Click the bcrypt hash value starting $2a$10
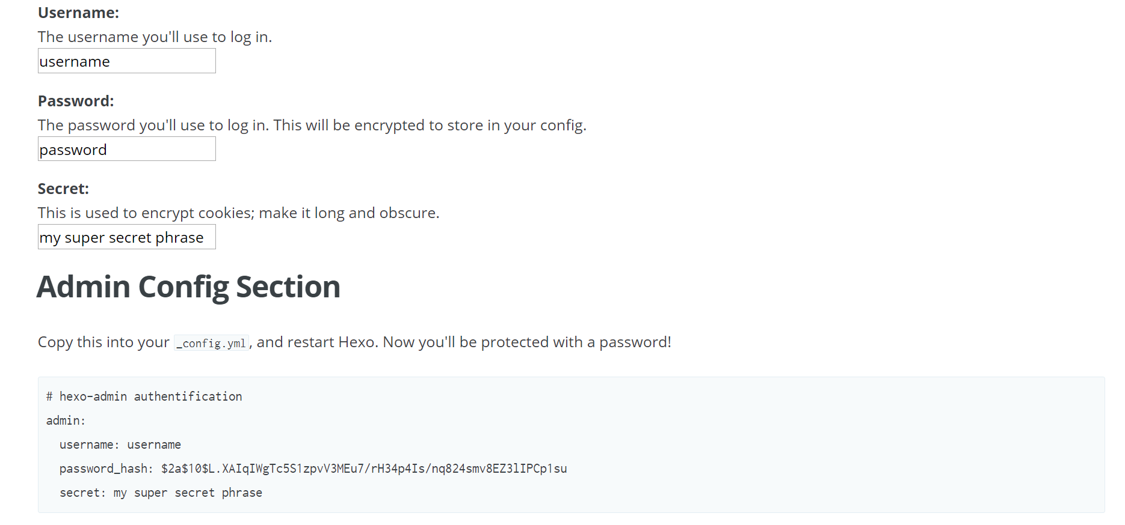The image size is (1125, 525). pyautogui.click(x=364, y=469)
